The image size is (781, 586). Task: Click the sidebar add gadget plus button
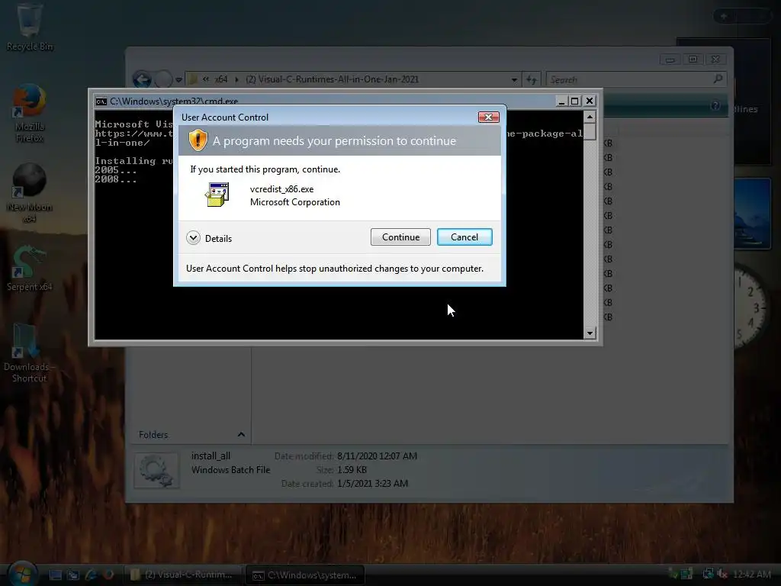[x=724, y=17]
